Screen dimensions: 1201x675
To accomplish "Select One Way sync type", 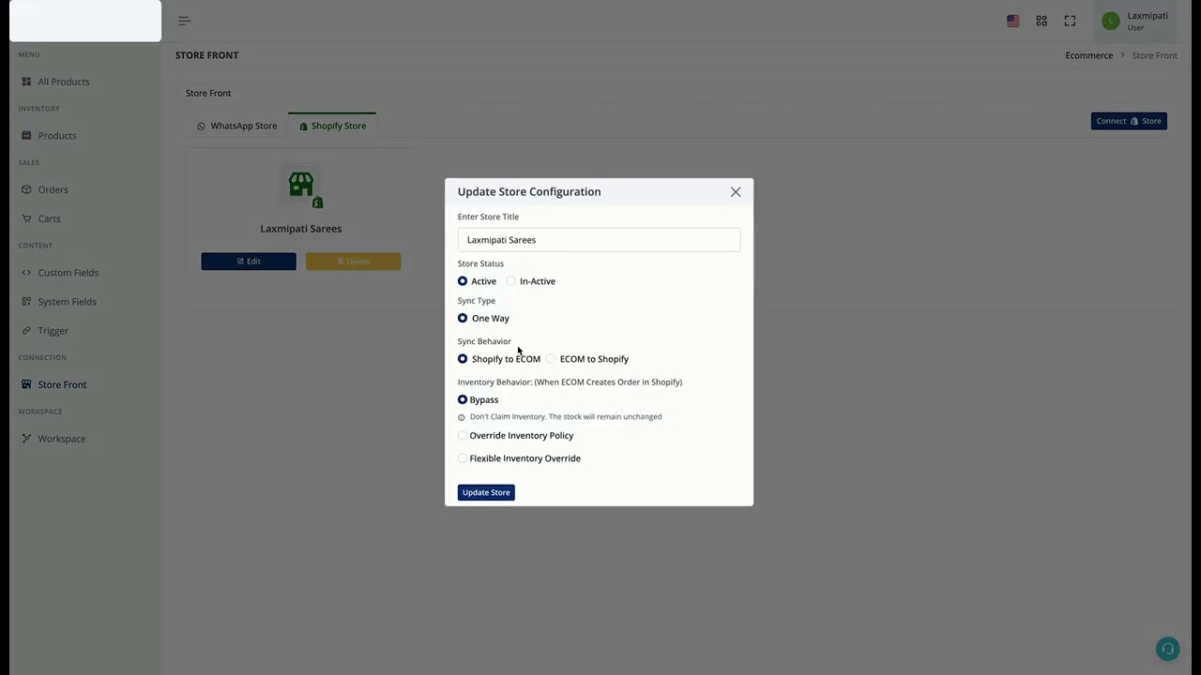I will point(463,319).
